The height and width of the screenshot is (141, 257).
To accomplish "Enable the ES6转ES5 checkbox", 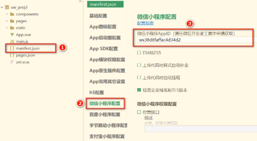I will [139, 52].
